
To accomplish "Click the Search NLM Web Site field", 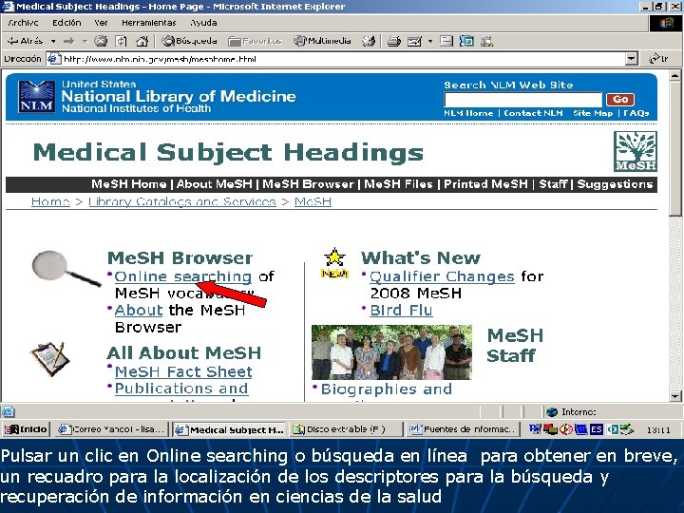I will point(522,100).
